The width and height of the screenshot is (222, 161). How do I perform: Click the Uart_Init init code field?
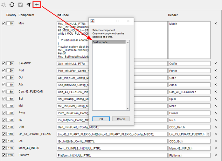[112, 127]
